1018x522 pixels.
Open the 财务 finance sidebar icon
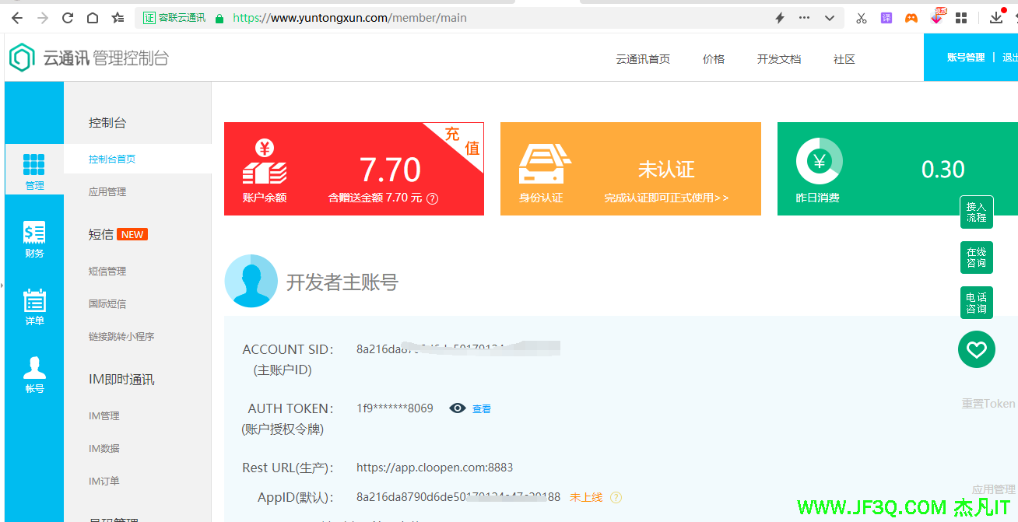(x=34, y=233)
